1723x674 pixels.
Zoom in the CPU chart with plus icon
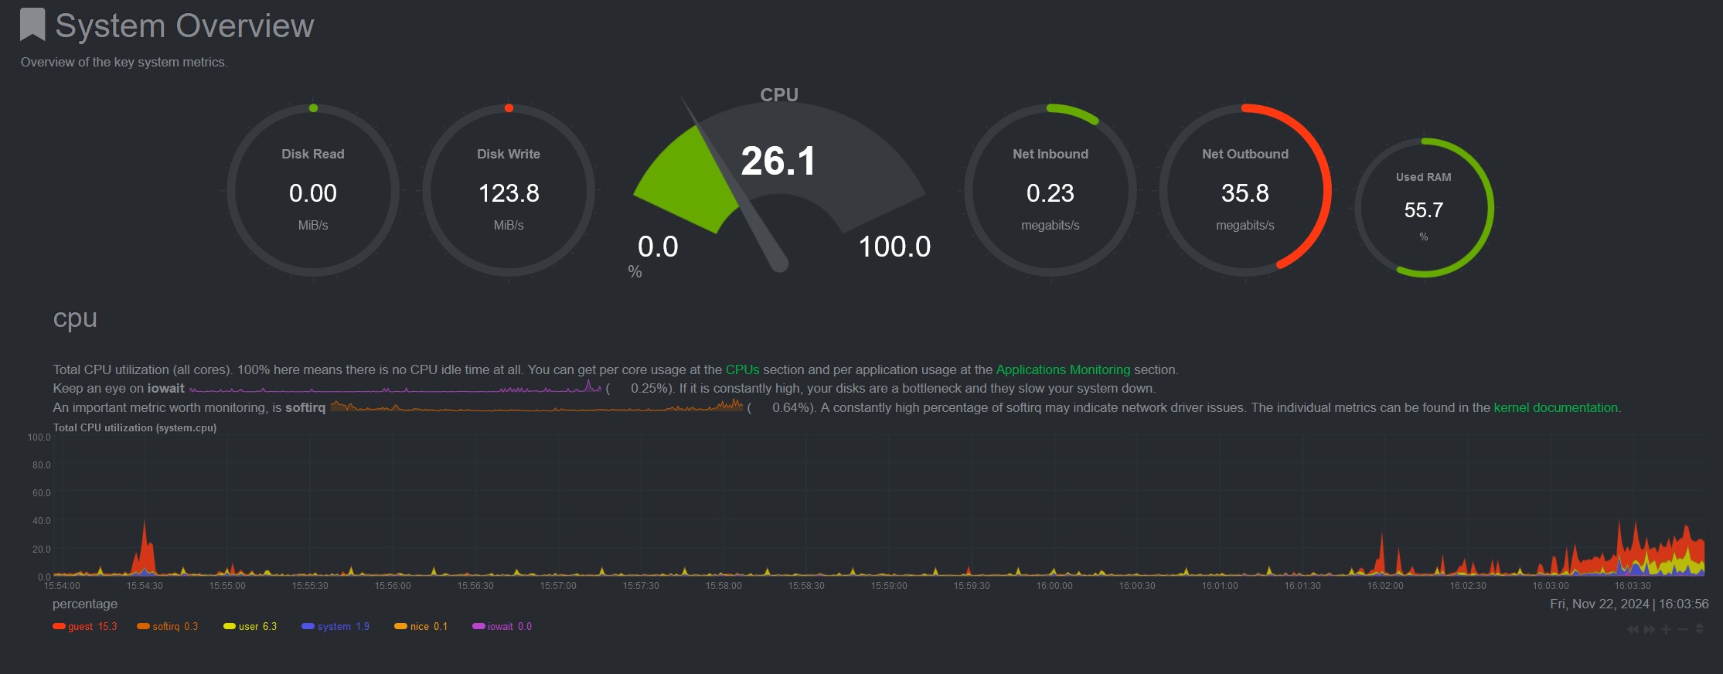[1667, 629]
